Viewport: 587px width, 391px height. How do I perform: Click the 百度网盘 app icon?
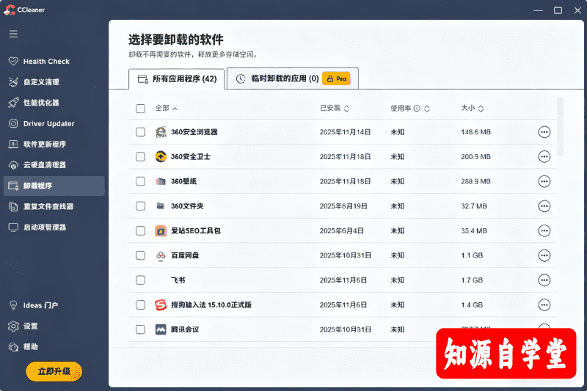tap(161, 255)
